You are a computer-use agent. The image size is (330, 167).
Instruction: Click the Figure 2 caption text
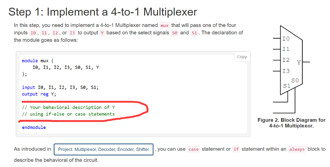[x=291, y=123]
